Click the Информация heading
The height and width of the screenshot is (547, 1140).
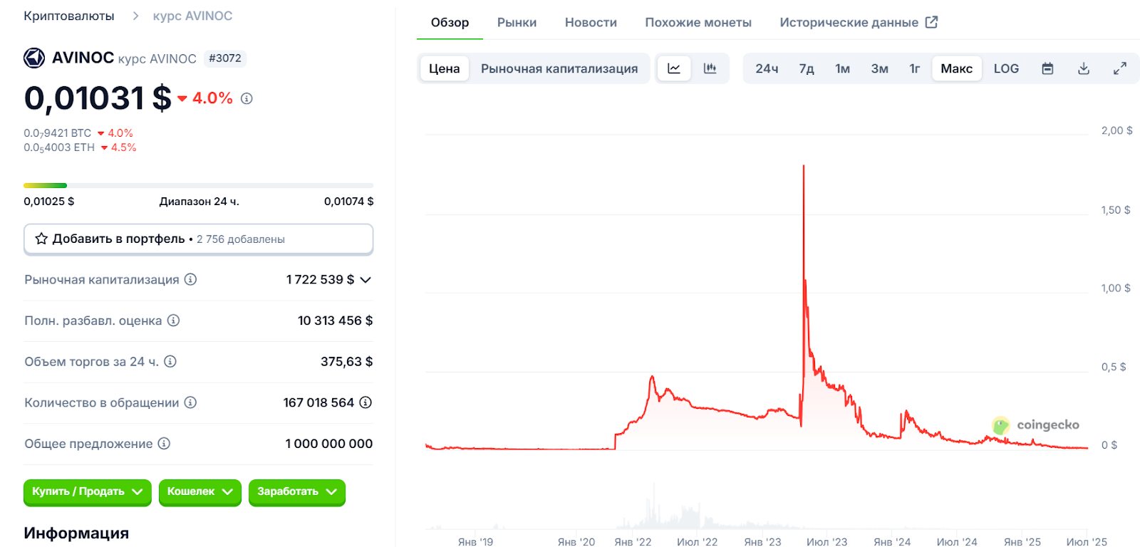tap(76, 533)
